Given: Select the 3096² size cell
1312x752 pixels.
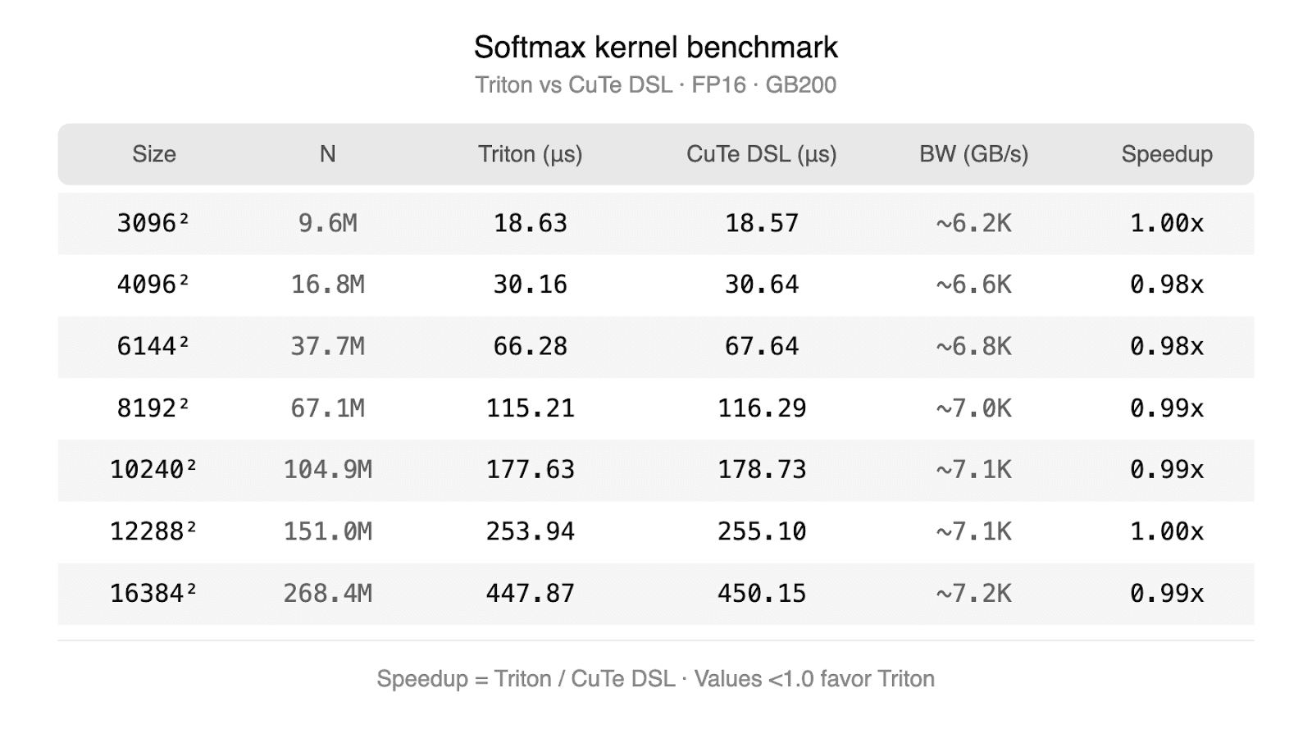Looking at the screenshot, I should [153, 223].
